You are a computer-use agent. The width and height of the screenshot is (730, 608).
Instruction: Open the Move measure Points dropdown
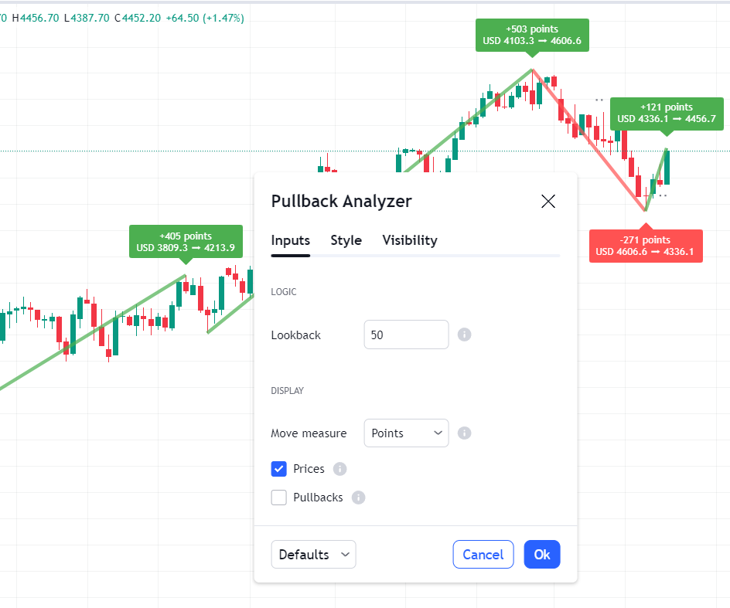click(406, 433)
